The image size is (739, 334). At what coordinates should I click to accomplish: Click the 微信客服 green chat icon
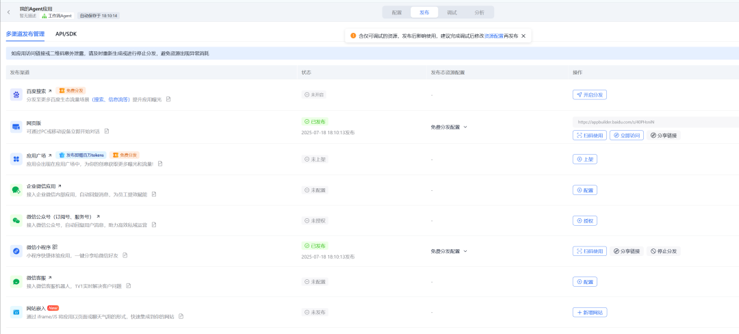point(16,281)
